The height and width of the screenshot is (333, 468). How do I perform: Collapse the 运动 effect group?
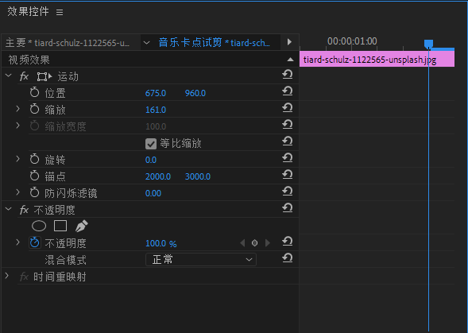[x=9, y=76]
